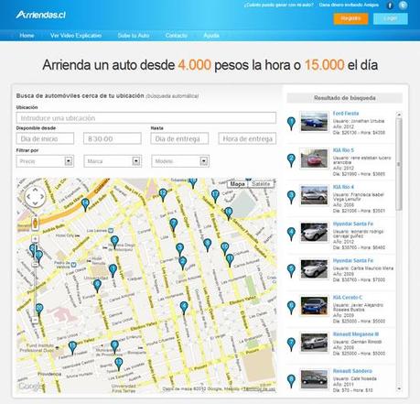Open Sube tu Auto menu item
The image size is (420, 404).
134,36
